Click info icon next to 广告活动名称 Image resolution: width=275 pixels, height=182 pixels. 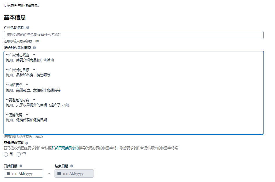[28, 27]
